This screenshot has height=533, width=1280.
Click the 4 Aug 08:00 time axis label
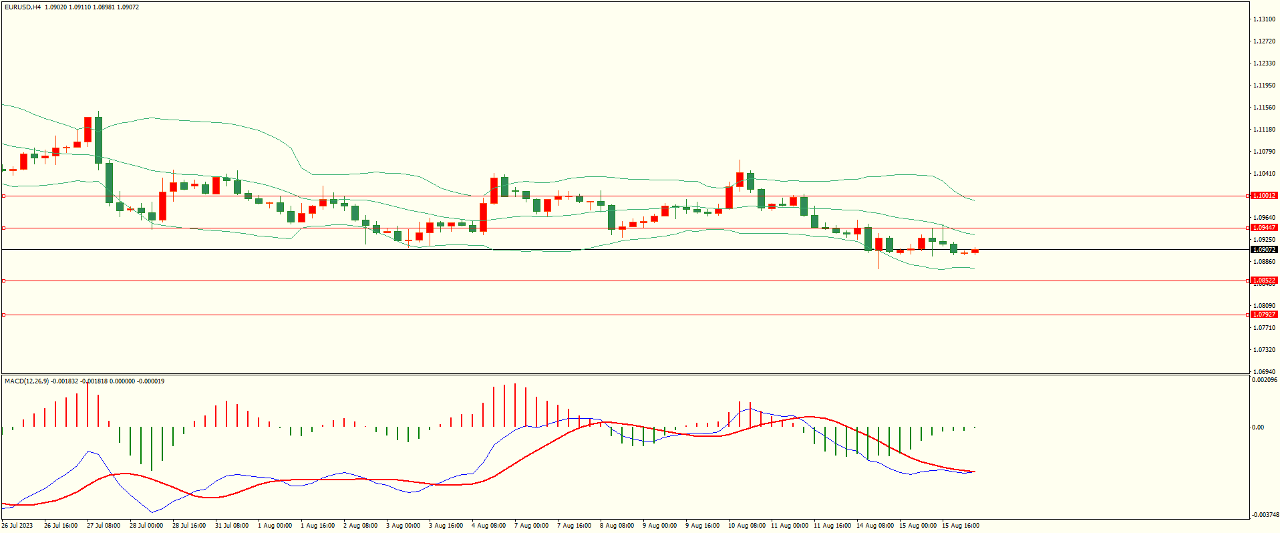pos(488,526)
